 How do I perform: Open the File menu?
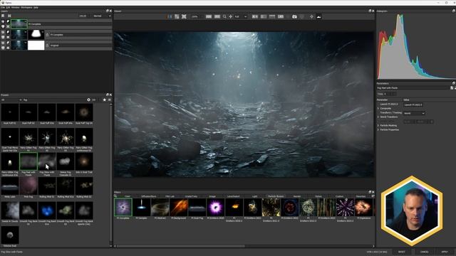coord(3,7)
